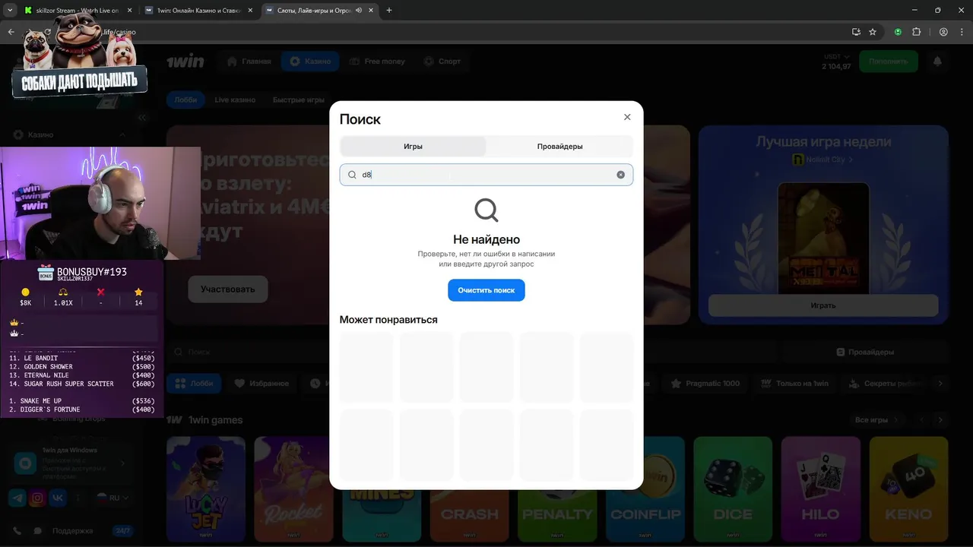Bookmark this page with the star icon
Screen dimensions: 973x547
(873, 32)
